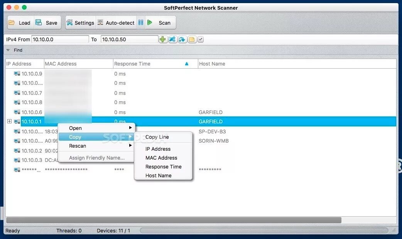Sort by the MAC Address column header
This screenshot has width=402, height=239.
[x=78, y=64]
